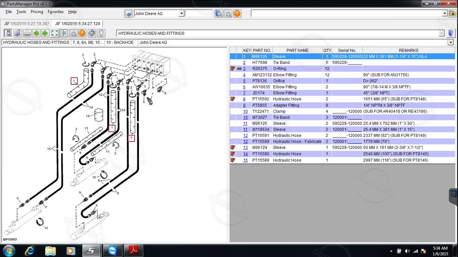458x257 pixels.
Task: Click key link 9 for Adapter Fitting
Action: [x=244, y=105]
